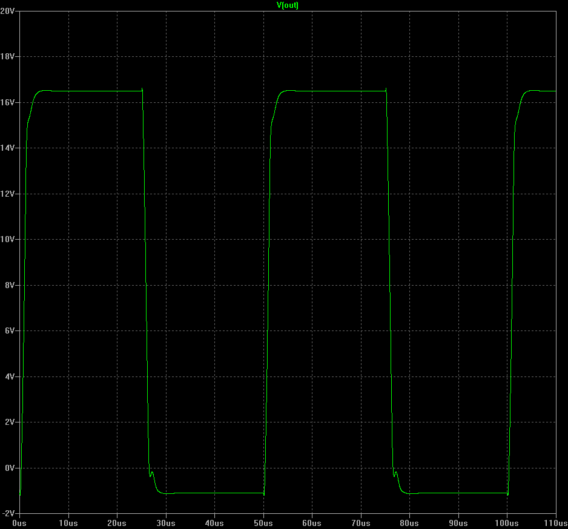This screenshot has width=568, height=529.
Task: Click the 18V y-axis label
Action: [x=7, y=56]
